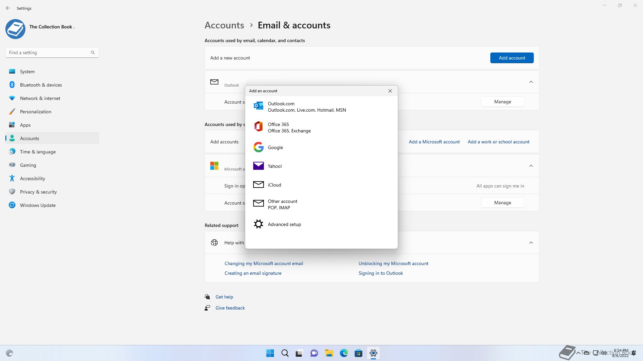Image resolution: width=643 pixels, height=361 pixels.
Task: Open Task View on the taskbar
Action: tap(299, 353)
